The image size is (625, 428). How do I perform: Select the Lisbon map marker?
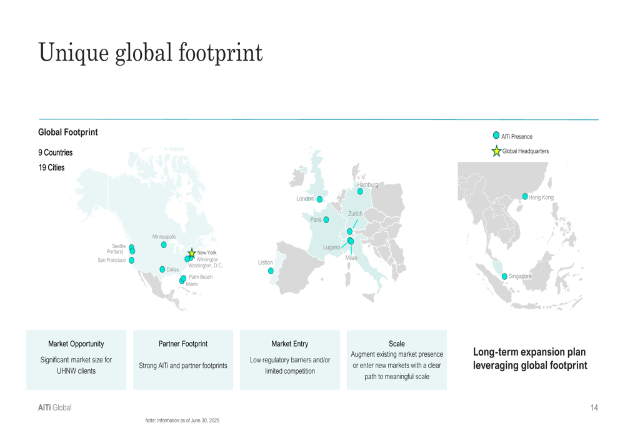click(271, 271)
